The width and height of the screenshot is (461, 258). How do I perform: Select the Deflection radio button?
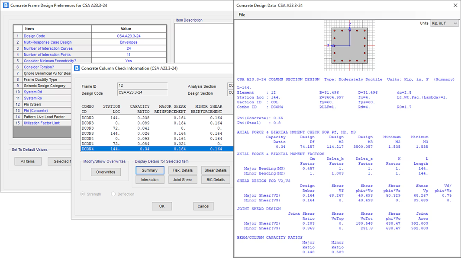(113, 194)
